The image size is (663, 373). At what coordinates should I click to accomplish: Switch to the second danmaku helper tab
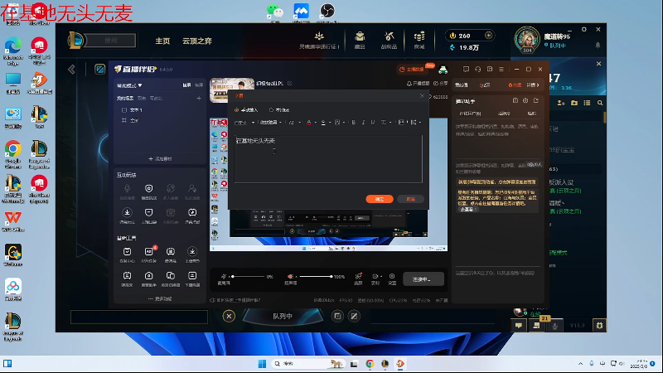(504, 114)
